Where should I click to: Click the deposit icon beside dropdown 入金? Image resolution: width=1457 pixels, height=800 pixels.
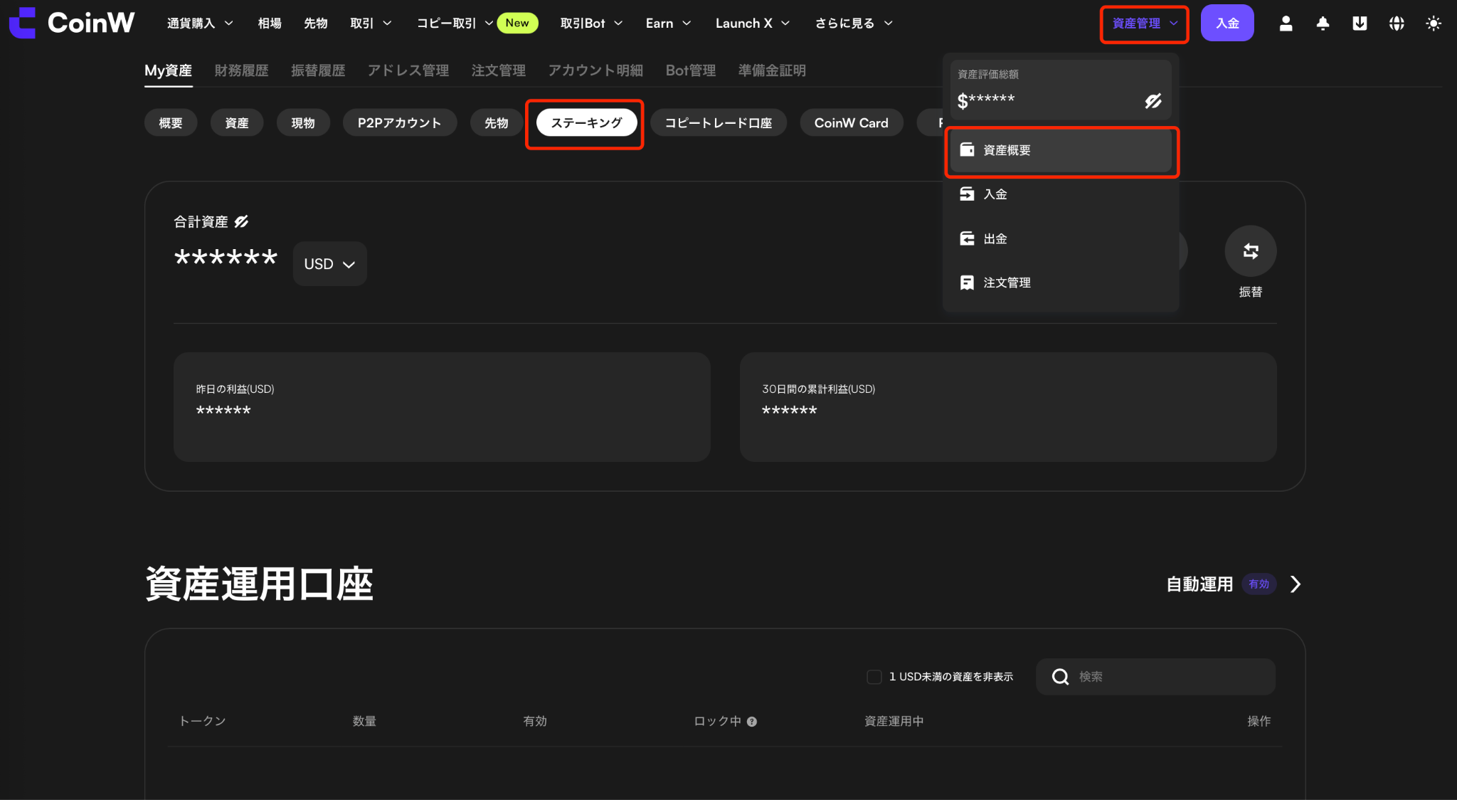(x=967, y=194)
